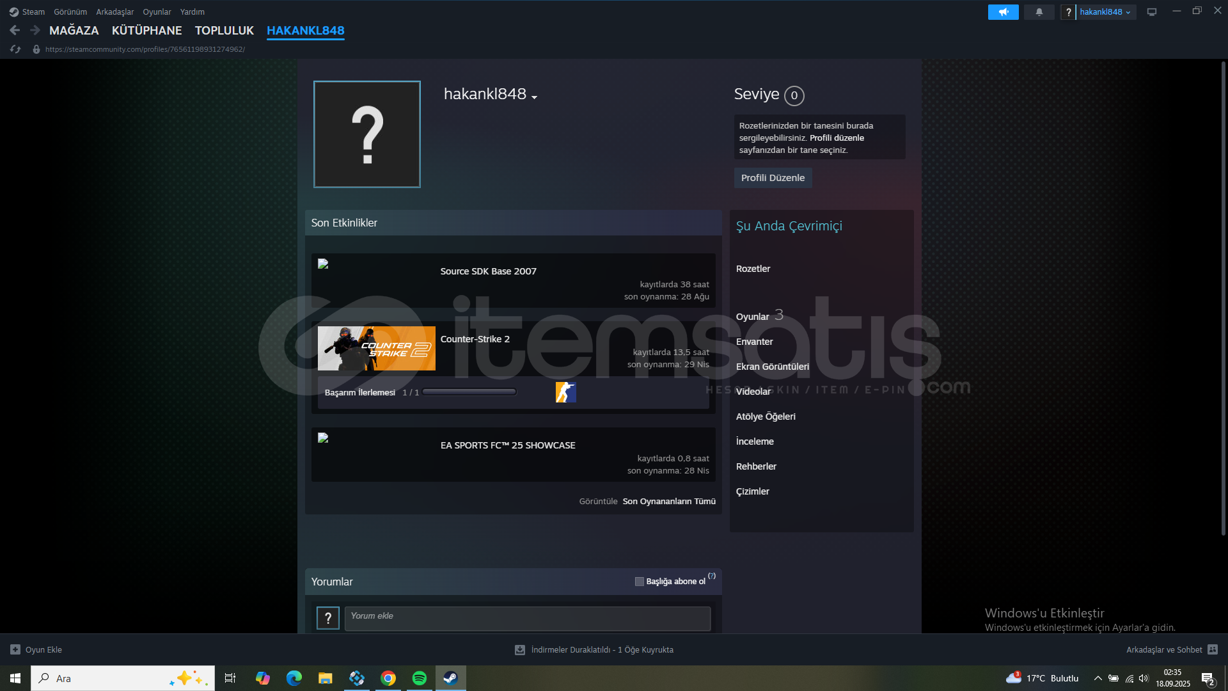The height and width of the screenshot is (691, 1228).
Task: Go to the KÜTÜPHANE tab
Action: coord(147,31)
